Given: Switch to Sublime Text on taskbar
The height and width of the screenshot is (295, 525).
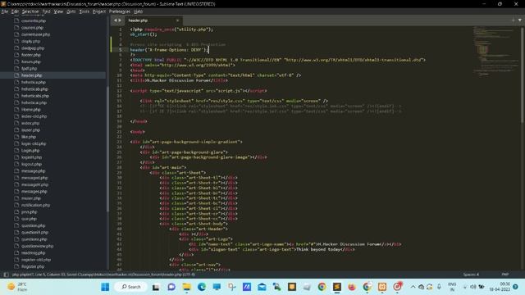Looking at the screenshot, I should tap(337, 287).
